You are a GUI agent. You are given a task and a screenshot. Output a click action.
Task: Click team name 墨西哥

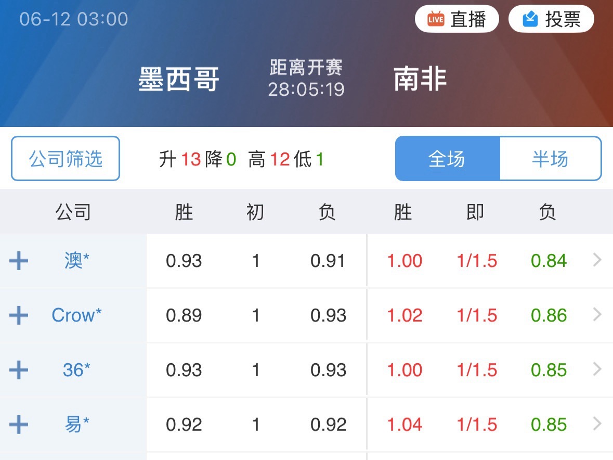[179, 80]
